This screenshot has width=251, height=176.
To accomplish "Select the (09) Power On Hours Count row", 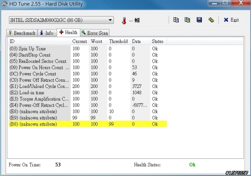I will pyautogui.click(x=88, y=67).
